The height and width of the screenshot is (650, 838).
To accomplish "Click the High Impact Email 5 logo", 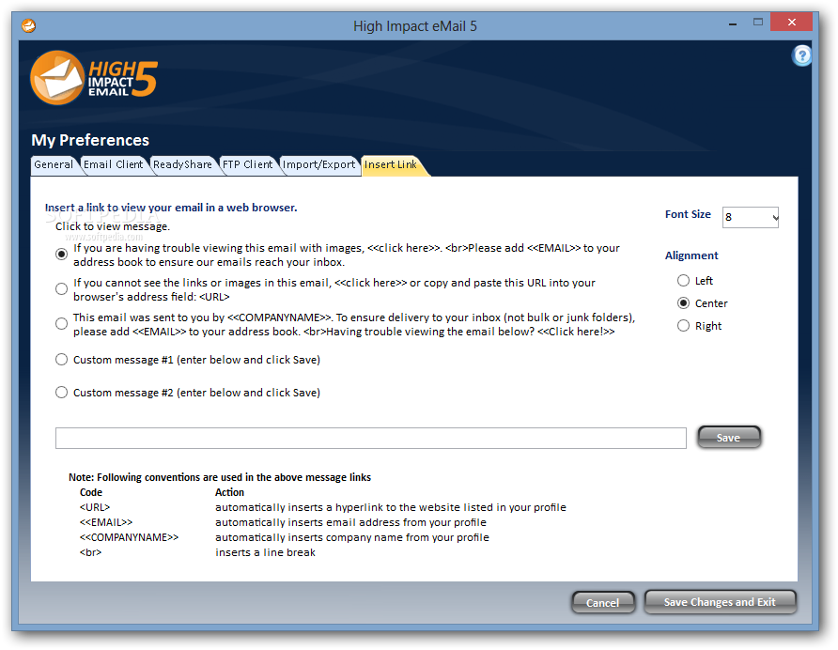I will coord(94,78).
